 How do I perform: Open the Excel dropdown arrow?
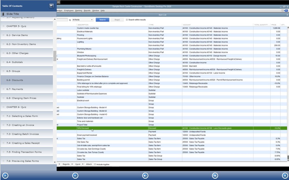pyautogui.click(x=83, y=164)
